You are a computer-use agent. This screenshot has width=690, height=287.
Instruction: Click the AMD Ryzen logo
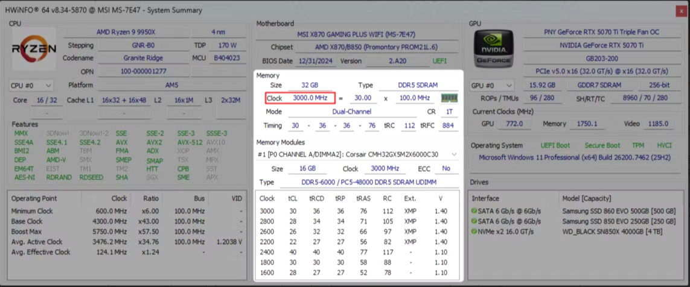[34, 49]
